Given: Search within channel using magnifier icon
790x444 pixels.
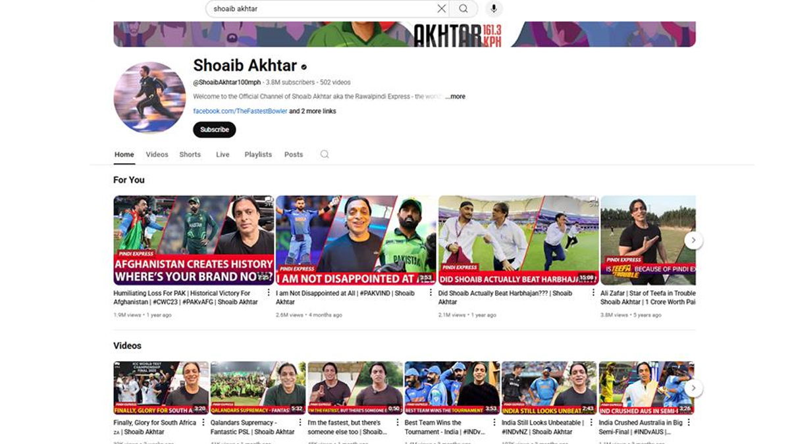Looking at the screenshot, I should pos(325,155).
